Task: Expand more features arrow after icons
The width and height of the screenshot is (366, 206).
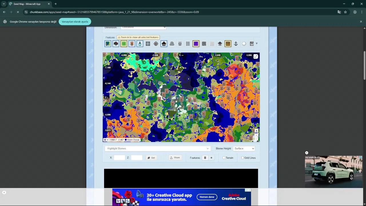Action: pyautogui.click(x=256, y=44)
